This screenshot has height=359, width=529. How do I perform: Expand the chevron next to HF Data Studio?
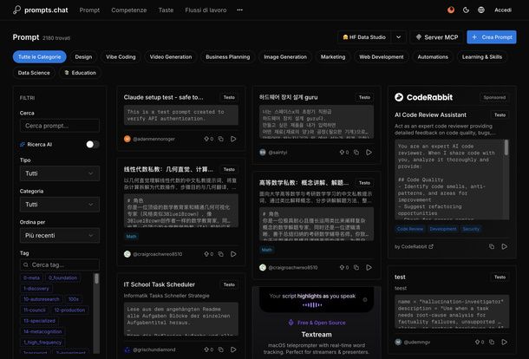click(398, 37)
